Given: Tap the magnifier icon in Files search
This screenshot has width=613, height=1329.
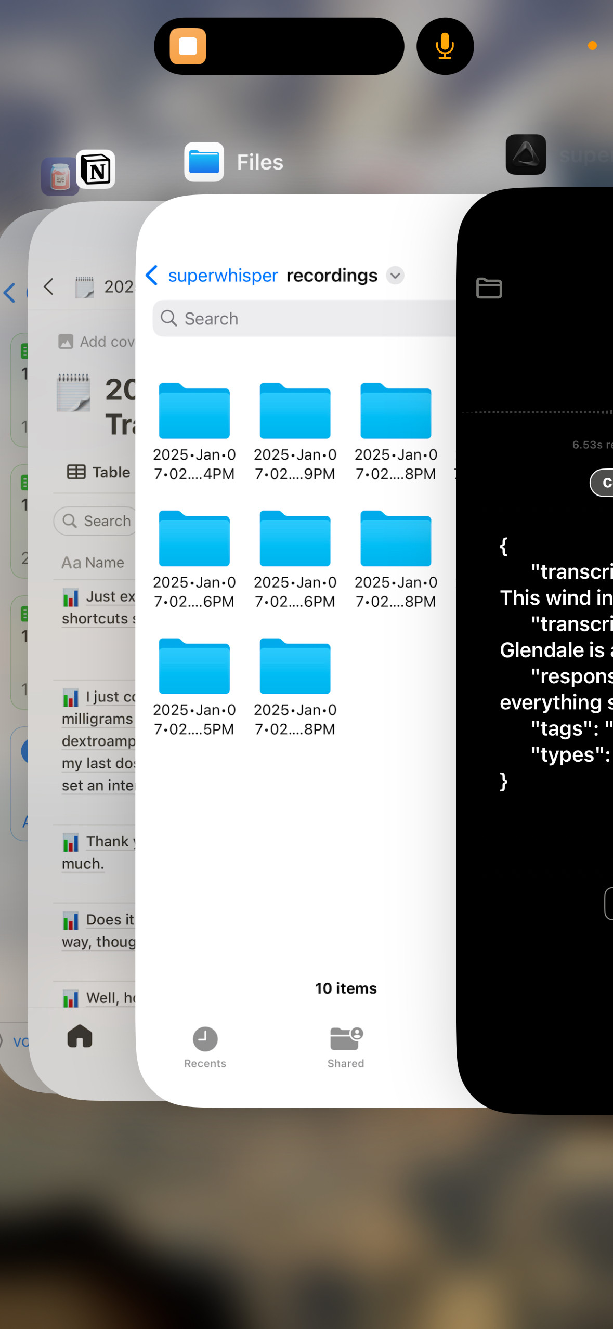Looking at the screenshot, I should [x=169, y=318].
